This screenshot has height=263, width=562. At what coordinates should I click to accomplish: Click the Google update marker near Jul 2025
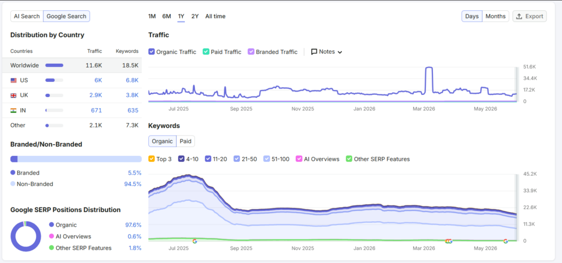click(195, 241)
